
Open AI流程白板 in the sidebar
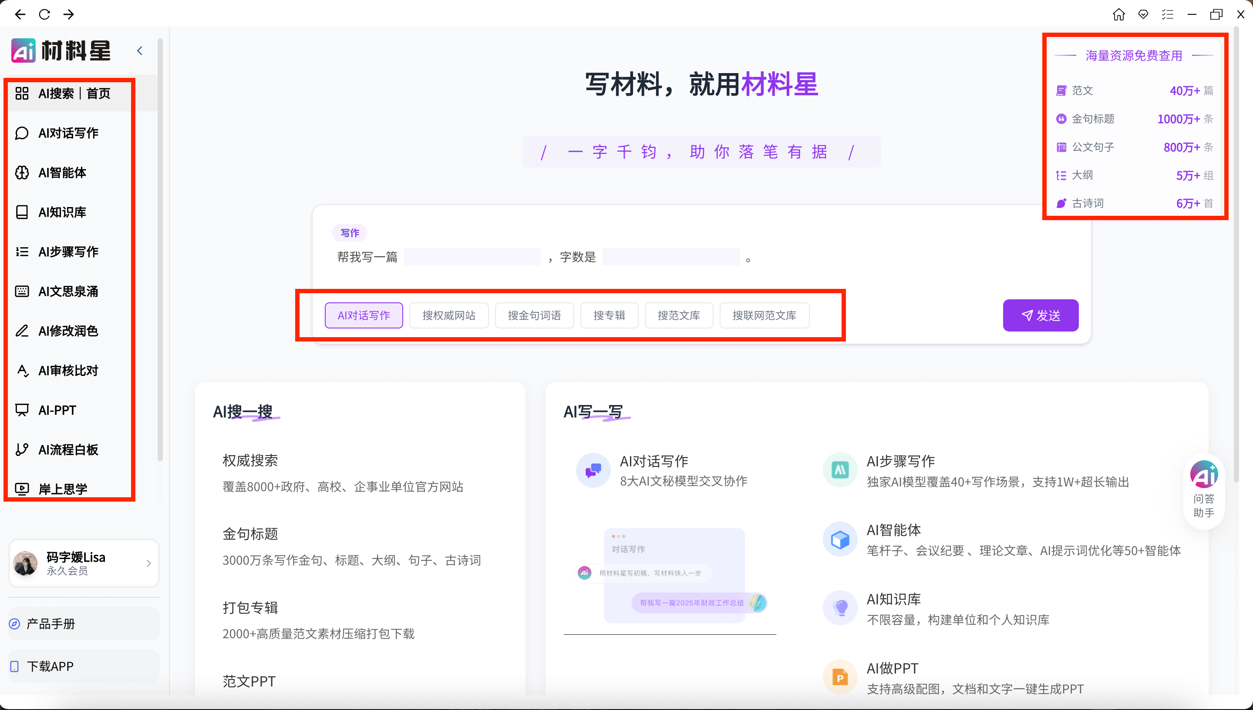(x=68, y=449)
